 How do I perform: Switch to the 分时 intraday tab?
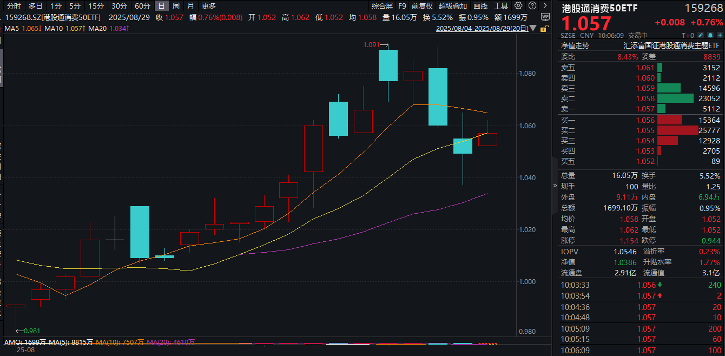[14, 6]
